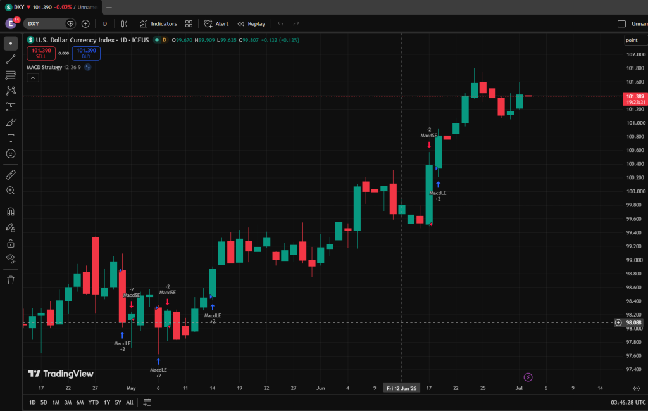Toggle stay in drawing mode
This screenshot has width=648, height=411.
11,227
